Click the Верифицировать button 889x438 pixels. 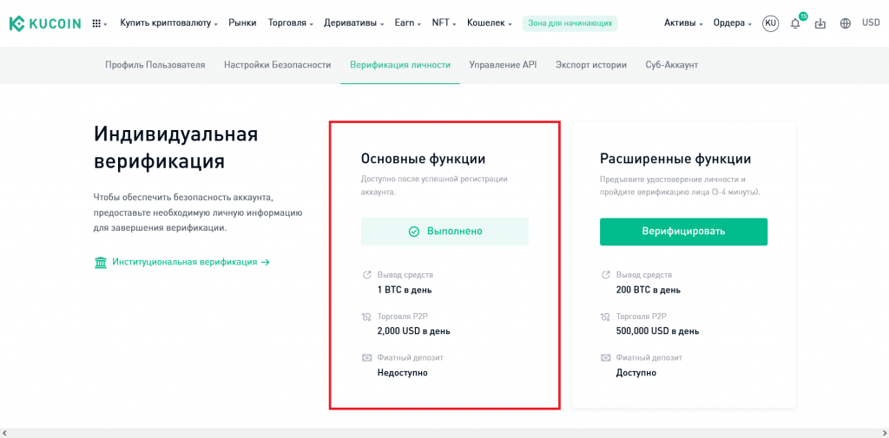click(684, 232)
